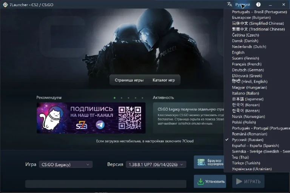
Task: Select Čeština (Czech) language
Action: coord(245,35)
